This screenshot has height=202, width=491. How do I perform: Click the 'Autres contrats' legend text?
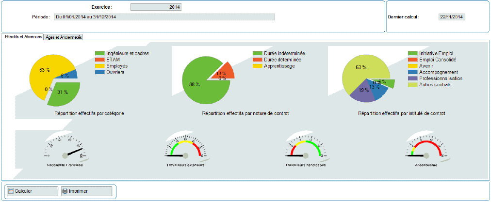click(435, 85)
